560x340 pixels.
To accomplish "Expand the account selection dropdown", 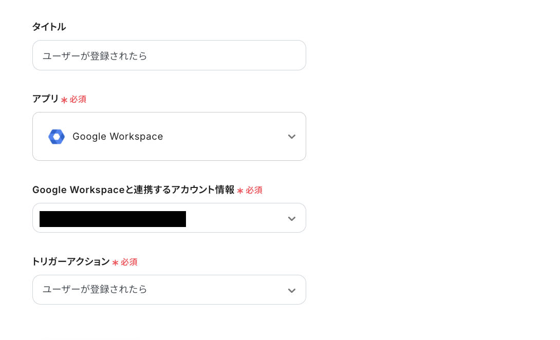I will tap(169, 218).
